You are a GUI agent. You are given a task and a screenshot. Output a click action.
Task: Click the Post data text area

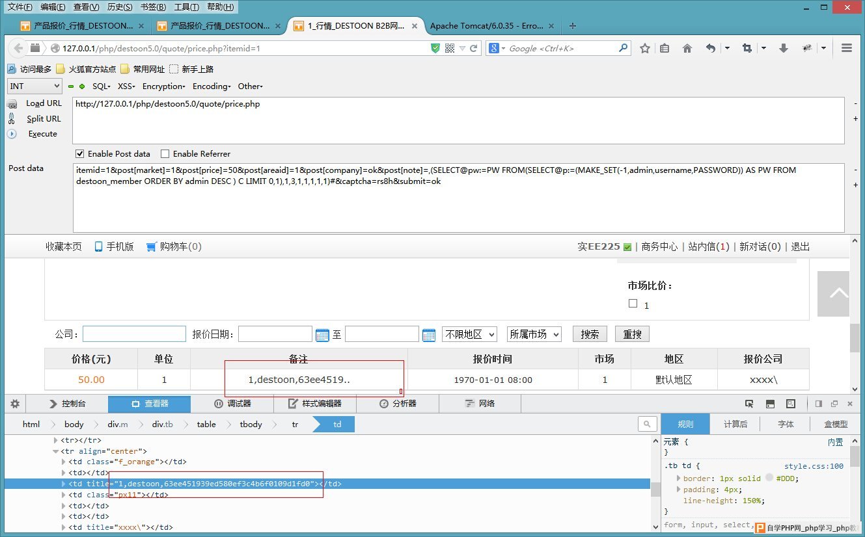tap(459, 198)
